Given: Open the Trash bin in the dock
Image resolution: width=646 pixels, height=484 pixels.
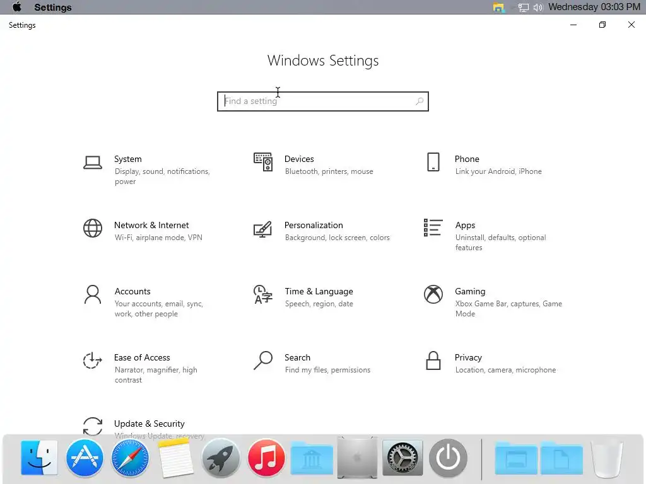Looking at the screenshot, I should [607, 458].
